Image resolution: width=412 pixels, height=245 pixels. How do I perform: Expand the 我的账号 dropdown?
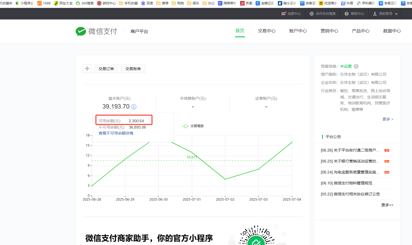pos(385,14)
